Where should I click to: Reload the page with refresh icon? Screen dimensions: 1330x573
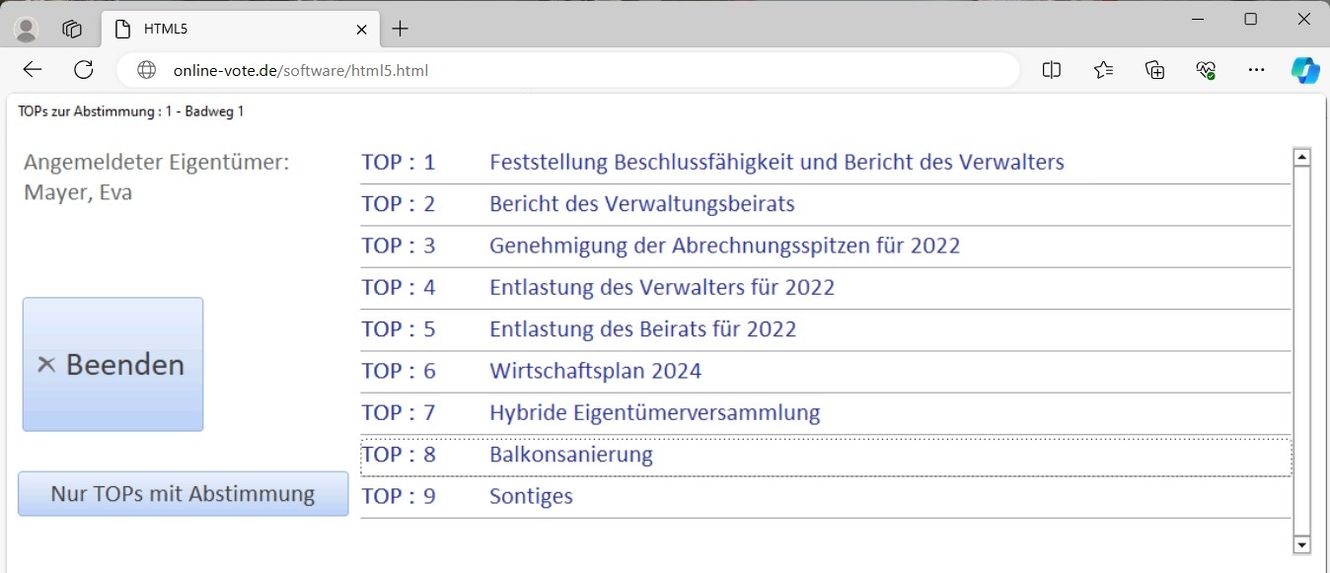click(84, 70)
